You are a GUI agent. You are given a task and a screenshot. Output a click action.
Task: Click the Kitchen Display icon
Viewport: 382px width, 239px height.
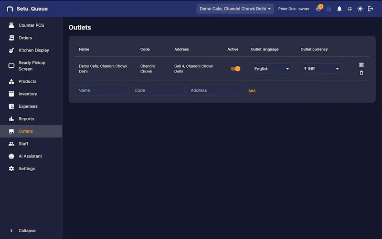(x=11, y=50)
